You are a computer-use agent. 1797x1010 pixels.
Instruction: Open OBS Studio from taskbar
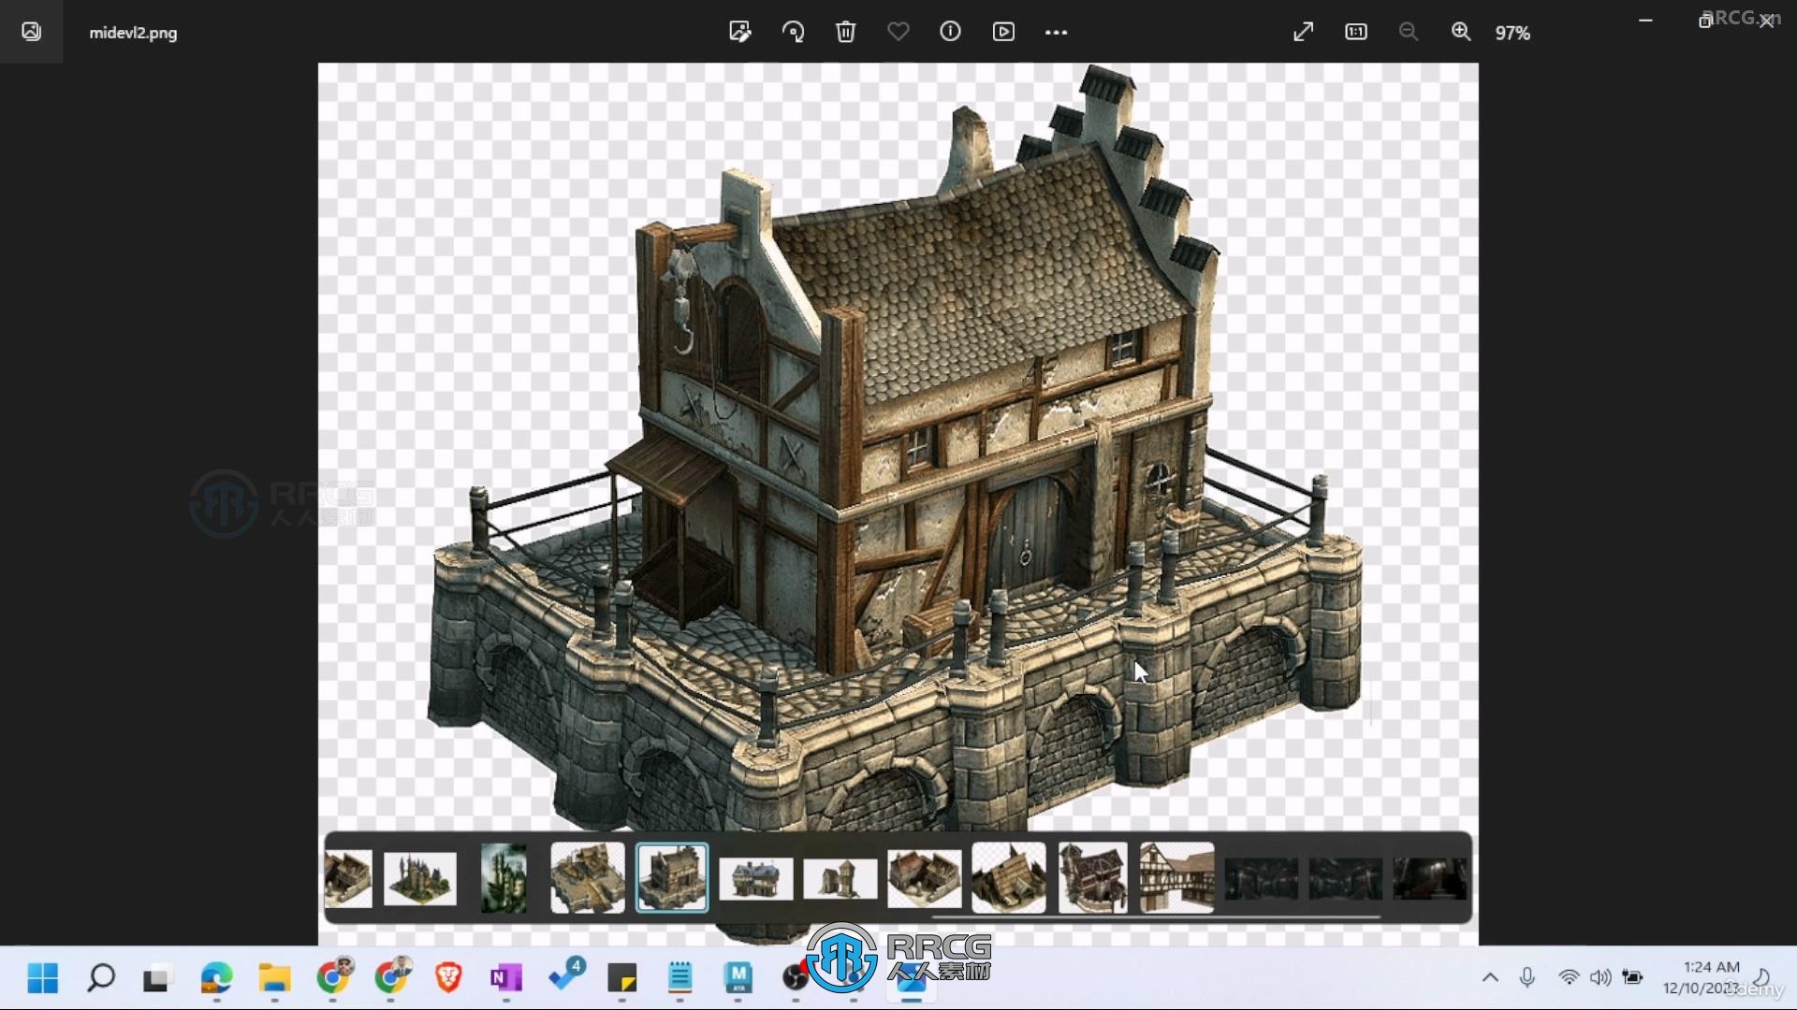click(796, 978)
